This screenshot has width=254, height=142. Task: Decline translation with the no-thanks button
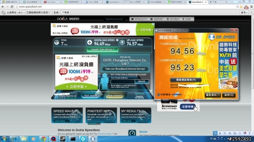click(x=65, y=13)
